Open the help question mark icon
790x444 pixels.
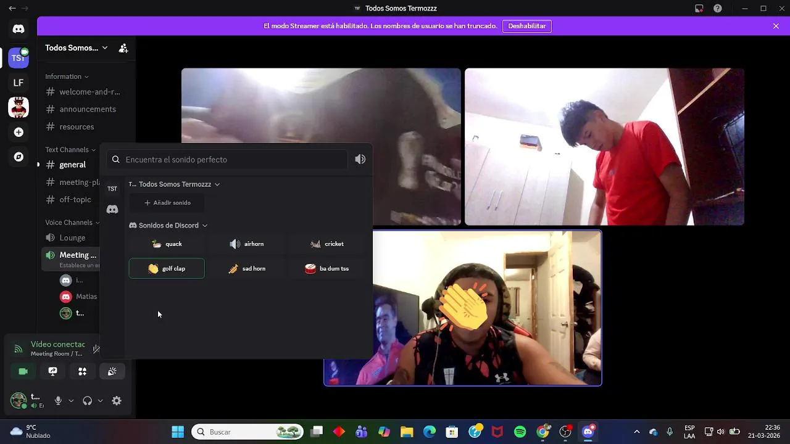click(718, 9)
